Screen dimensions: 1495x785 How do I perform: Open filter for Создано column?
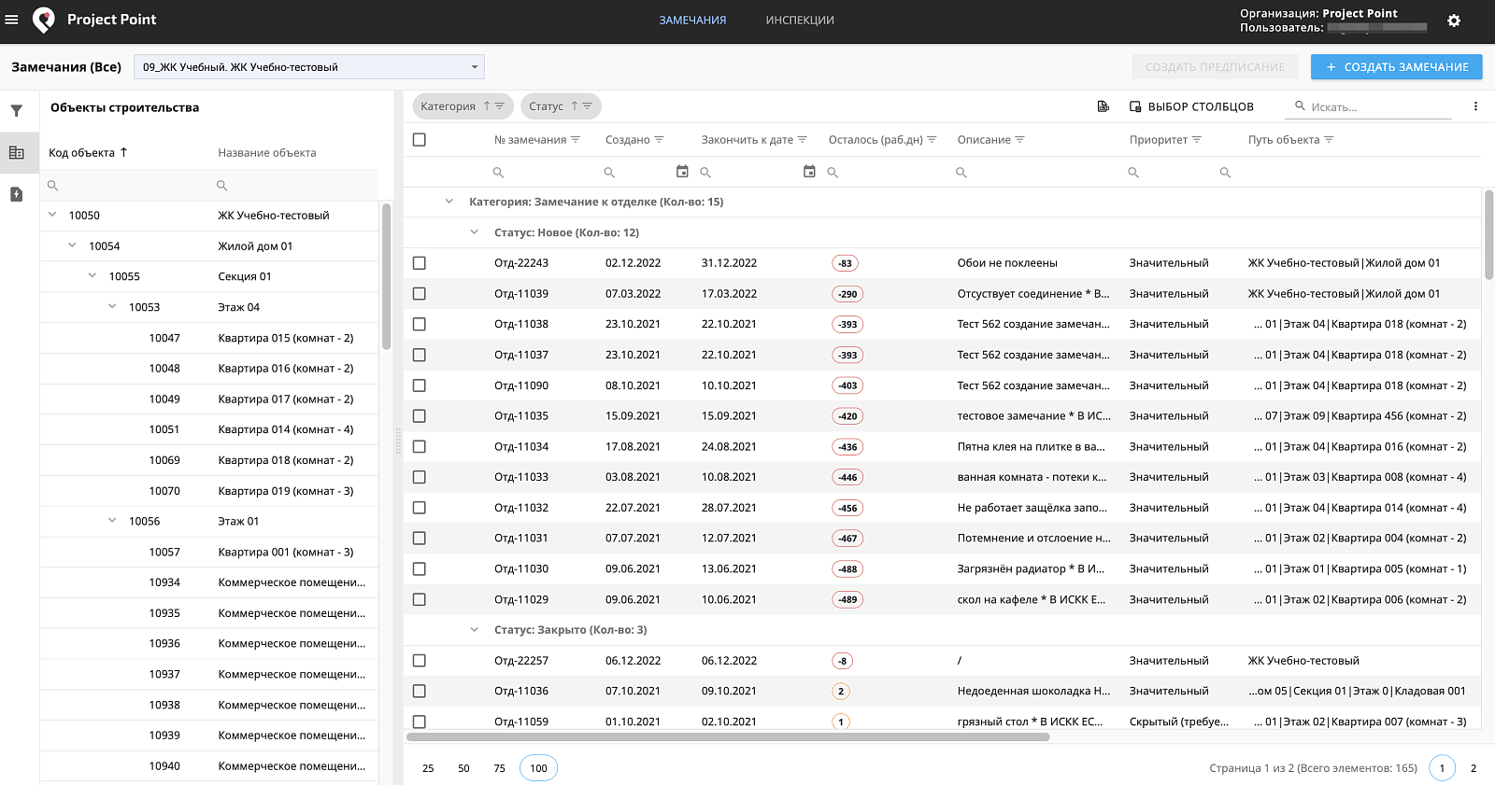[659, 140]
